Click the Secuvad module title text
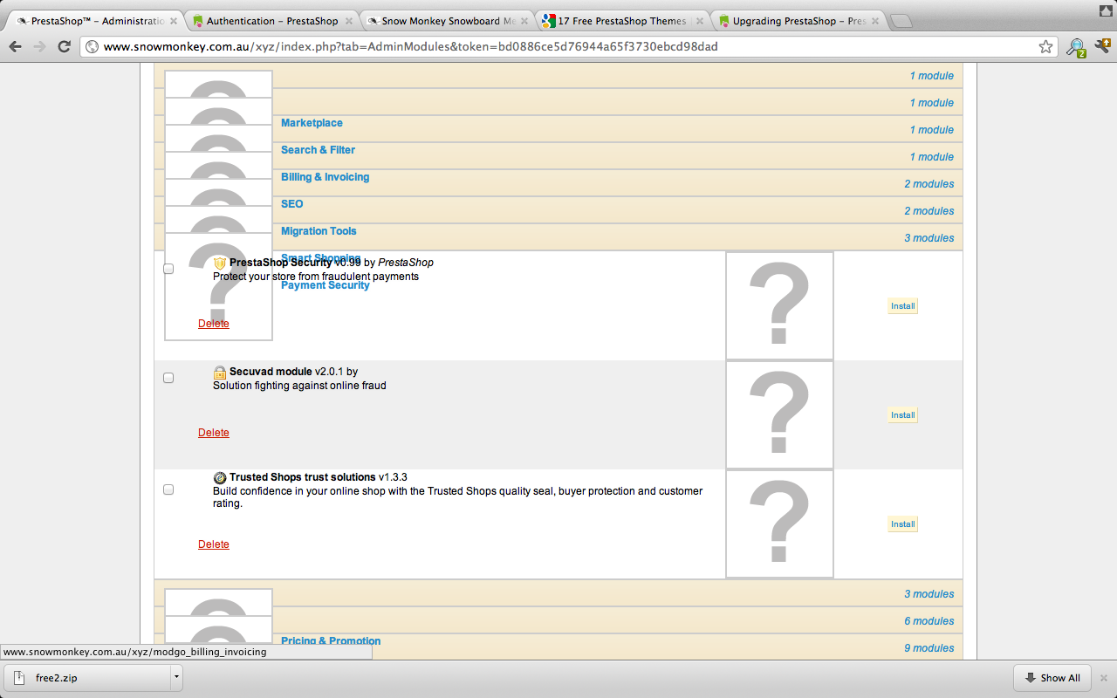The width and height of the screenshot is (1117, 698). pyautogui.click(x=271, y=372)
